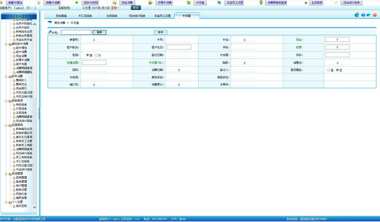Select the 男 gender radio button
380x222 pixels.
88,55
